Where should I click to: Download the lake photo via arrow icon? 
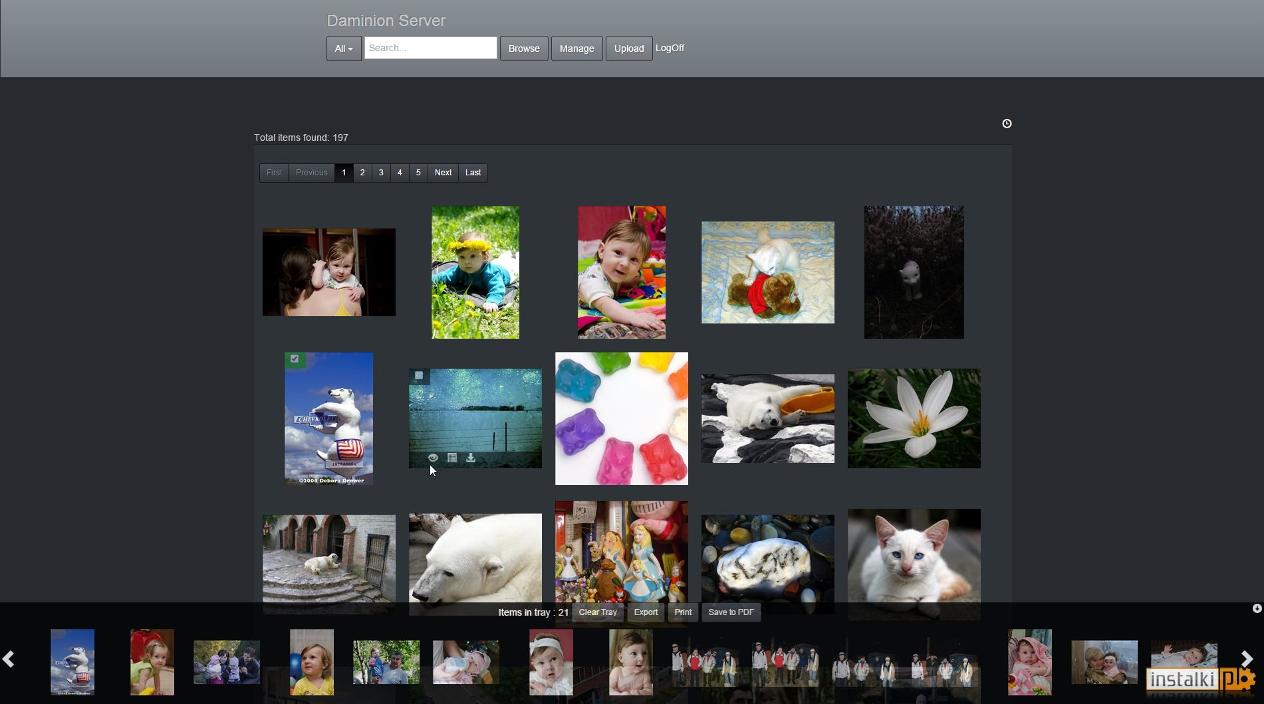(x=471, y=458)
